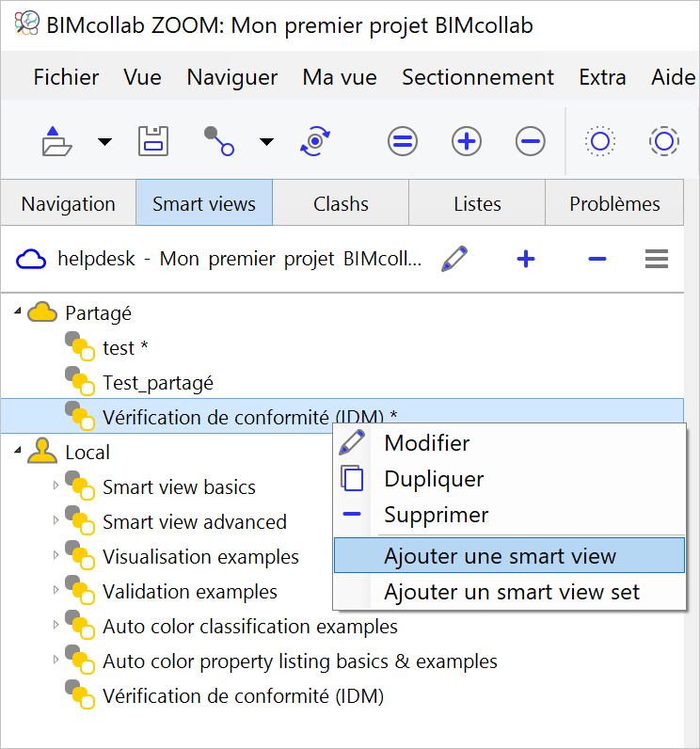Image resolution: width=700 pixels, height=749 pixels.
Task: Click the connect nodes icon in toolbar
Action: [x=218, y=141]
